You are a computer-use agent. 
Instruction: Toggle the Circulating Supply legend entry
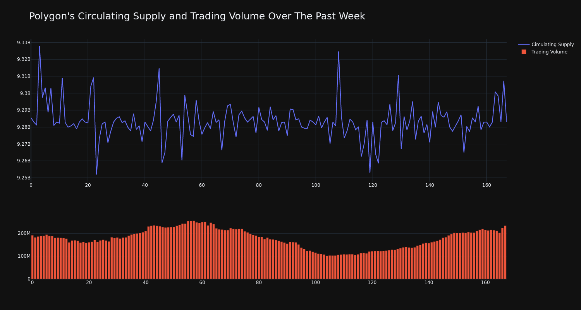coord(546,45)
